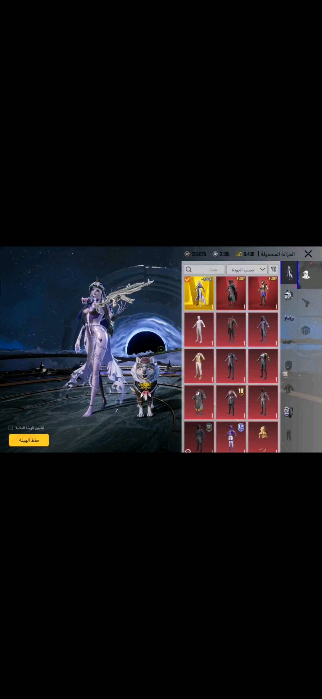This screenshot has height=699, width=322.
Task: Select the white mummy outfit
Action: coord(199,329)
